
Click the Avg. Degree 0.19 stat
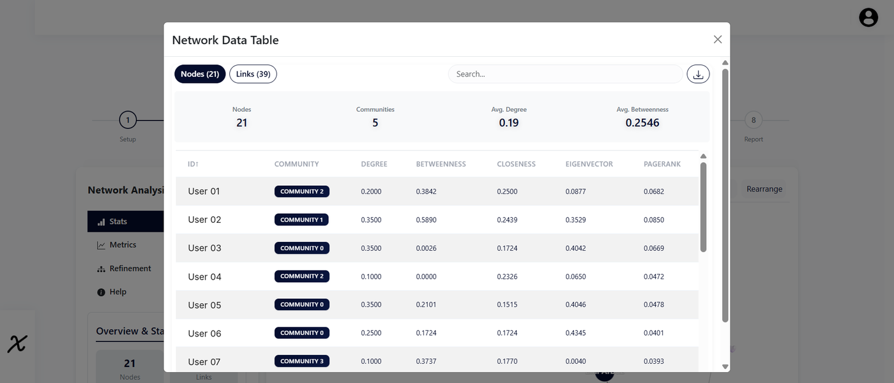[509, 117]
